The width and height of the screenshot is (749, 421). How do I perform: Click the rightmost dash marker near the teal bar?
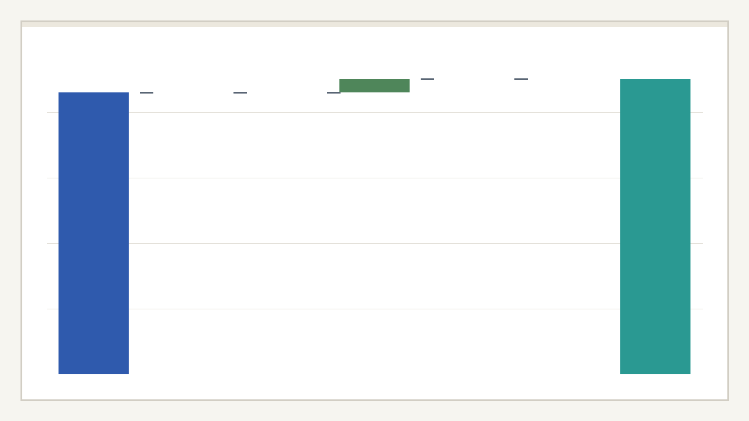[521, 79]
